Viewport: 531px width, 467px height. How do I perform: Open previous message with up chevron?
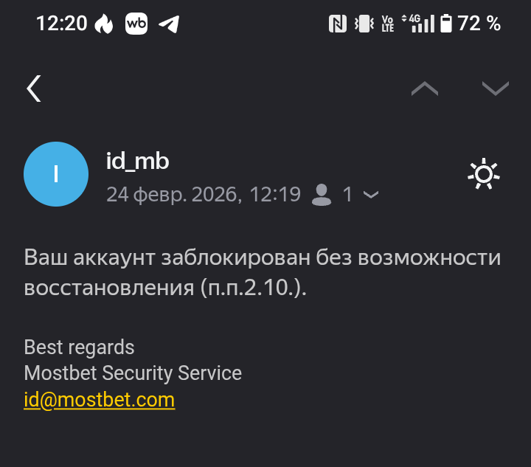click(x=424, y=89)
